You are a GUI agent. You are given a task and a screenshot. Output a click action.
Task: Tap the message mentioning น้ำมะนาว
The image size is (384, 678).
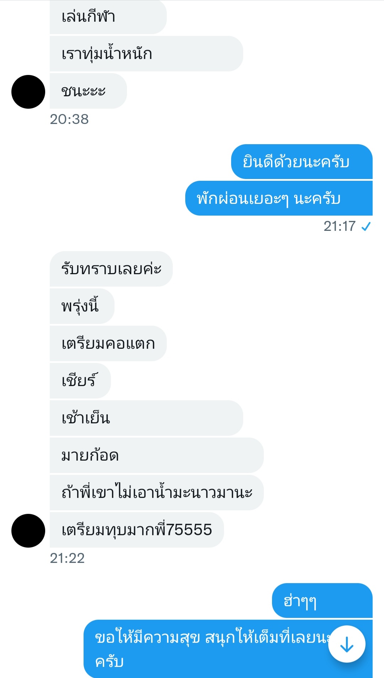(156, 493)
